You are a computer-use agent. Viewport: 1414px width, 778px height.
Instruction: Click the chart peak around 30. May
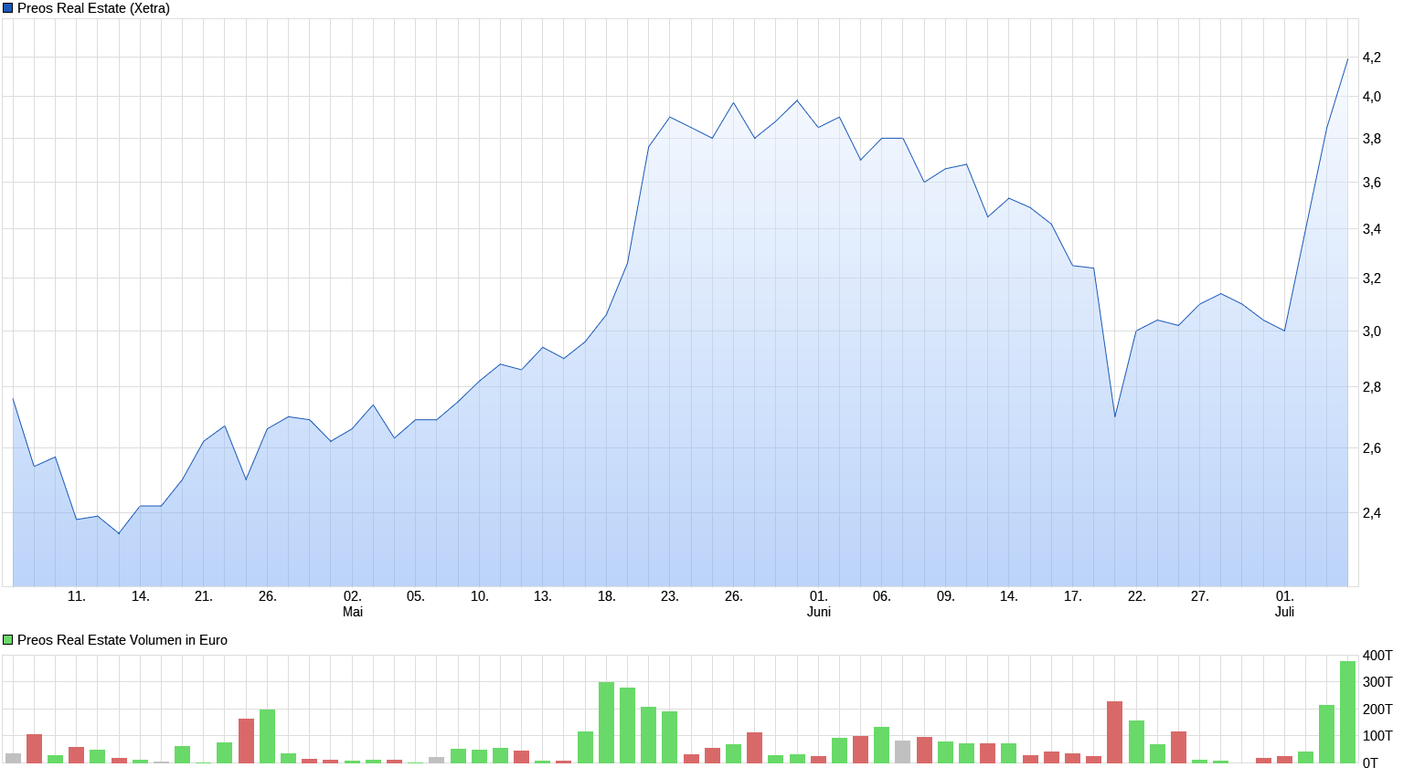tap(797, 100)
